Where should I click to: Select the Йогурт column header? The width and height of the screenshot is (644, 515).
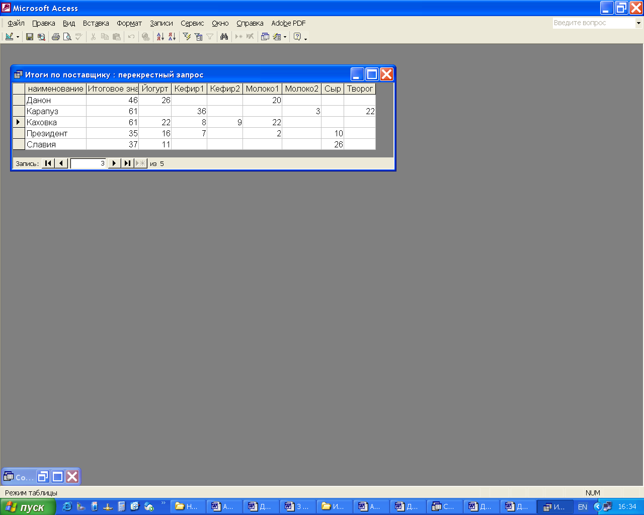pyautogui.click(x=155, y=89)
